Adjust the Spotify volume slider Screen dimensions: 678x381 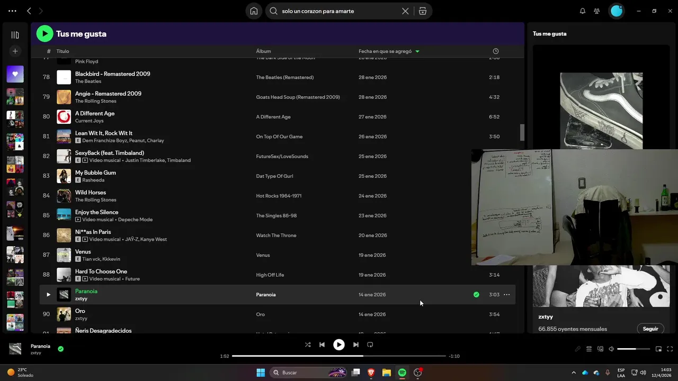(634, 349)
